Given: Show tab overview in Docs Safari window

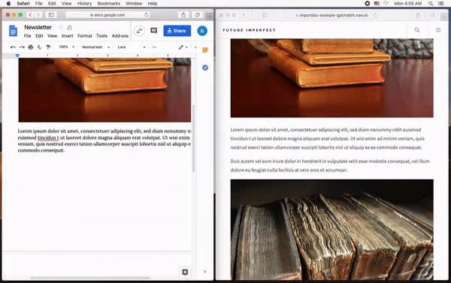Looking at the screenshot, I should coord(197,15).
